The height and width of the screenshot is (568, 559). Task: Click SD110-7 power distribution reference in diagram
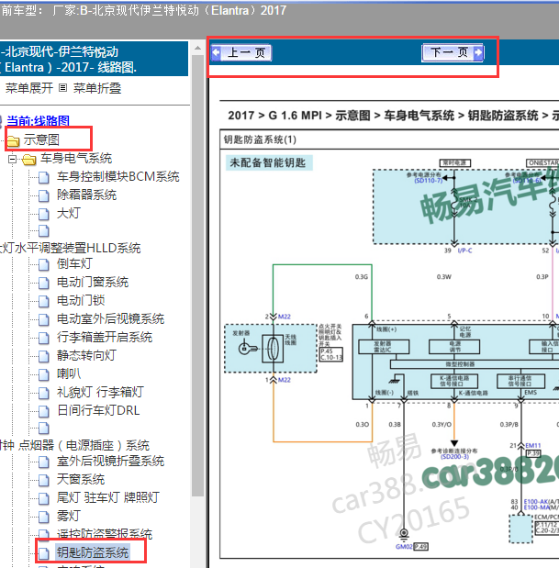[429, 181]
